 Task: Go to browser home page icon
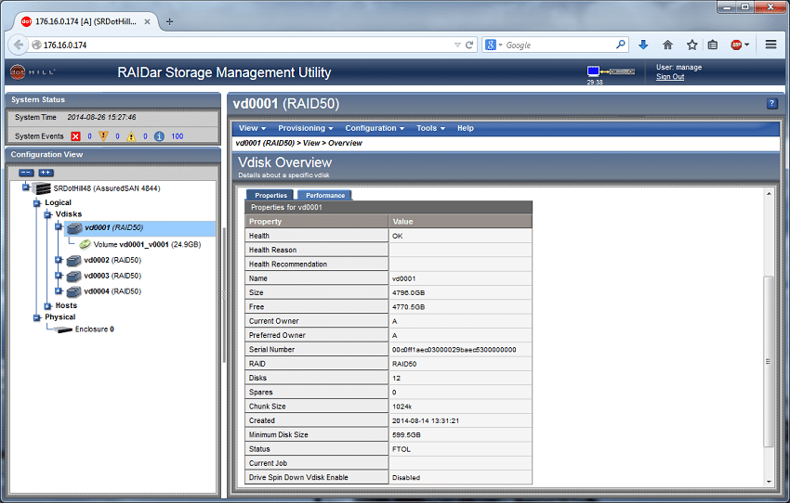coord(667,45)
